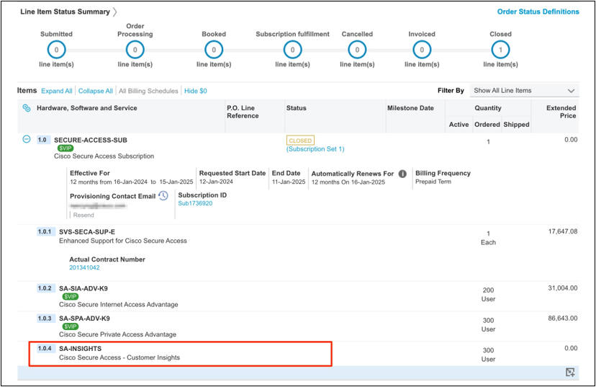Screen dimensions: 596x387
Task: Click SA-SPA-ADV-K9 item name
Action: (x=84, y=319)
